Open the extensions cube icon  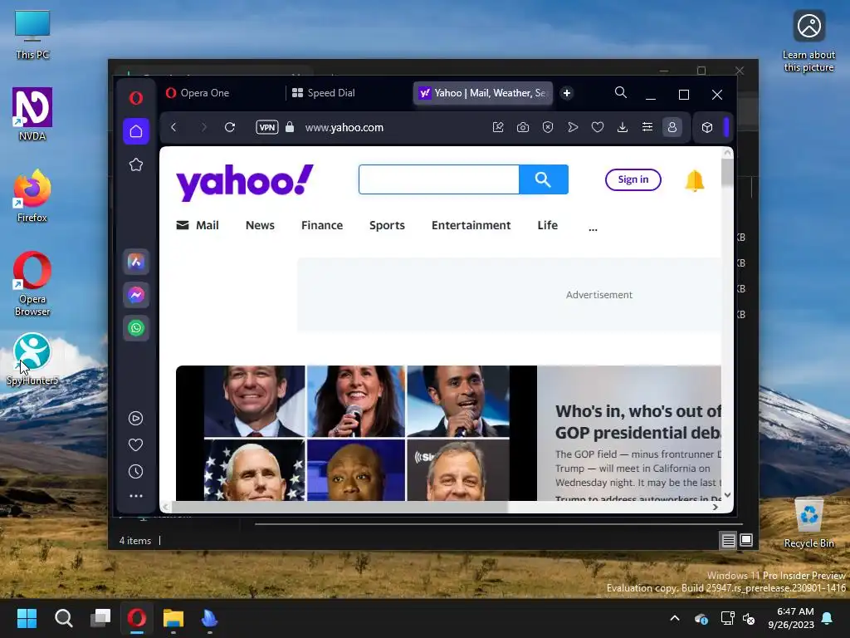pos(707,127)
